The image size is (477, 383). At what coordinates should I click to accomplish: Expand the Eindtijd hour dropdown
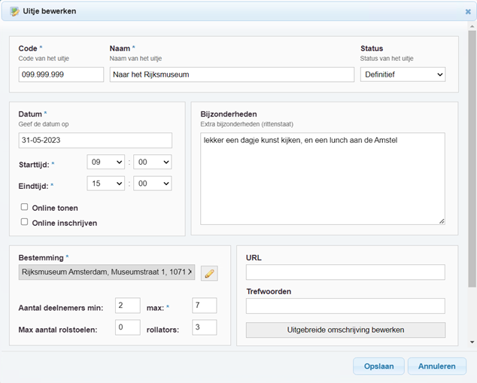point(106,184)
